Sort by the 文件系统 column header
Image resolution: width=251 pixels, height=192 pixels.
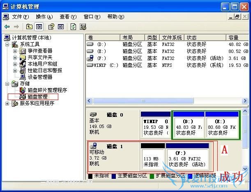[172, 37]
